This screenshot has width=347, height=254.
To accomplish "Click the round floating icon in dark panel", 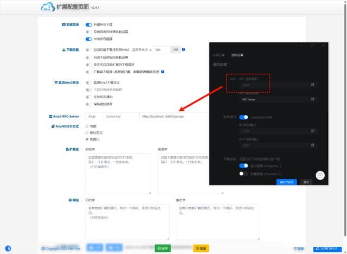I will (x=320, y=175).
